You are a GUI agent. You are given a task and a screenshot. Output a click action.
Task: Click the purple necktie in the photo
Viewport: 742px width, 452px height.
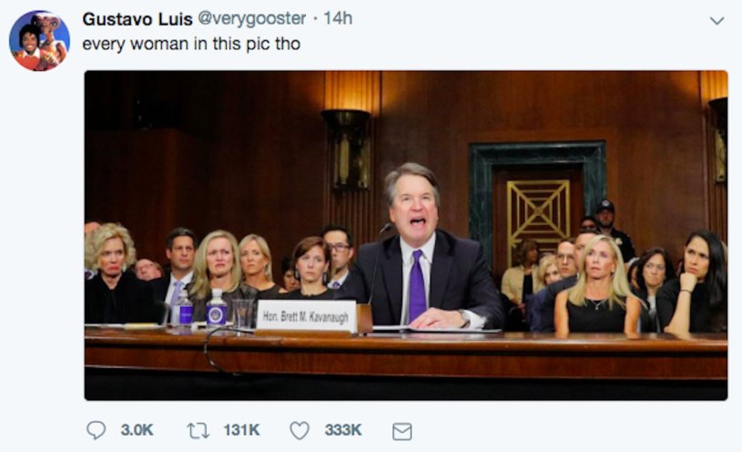[x=417, y=284]
